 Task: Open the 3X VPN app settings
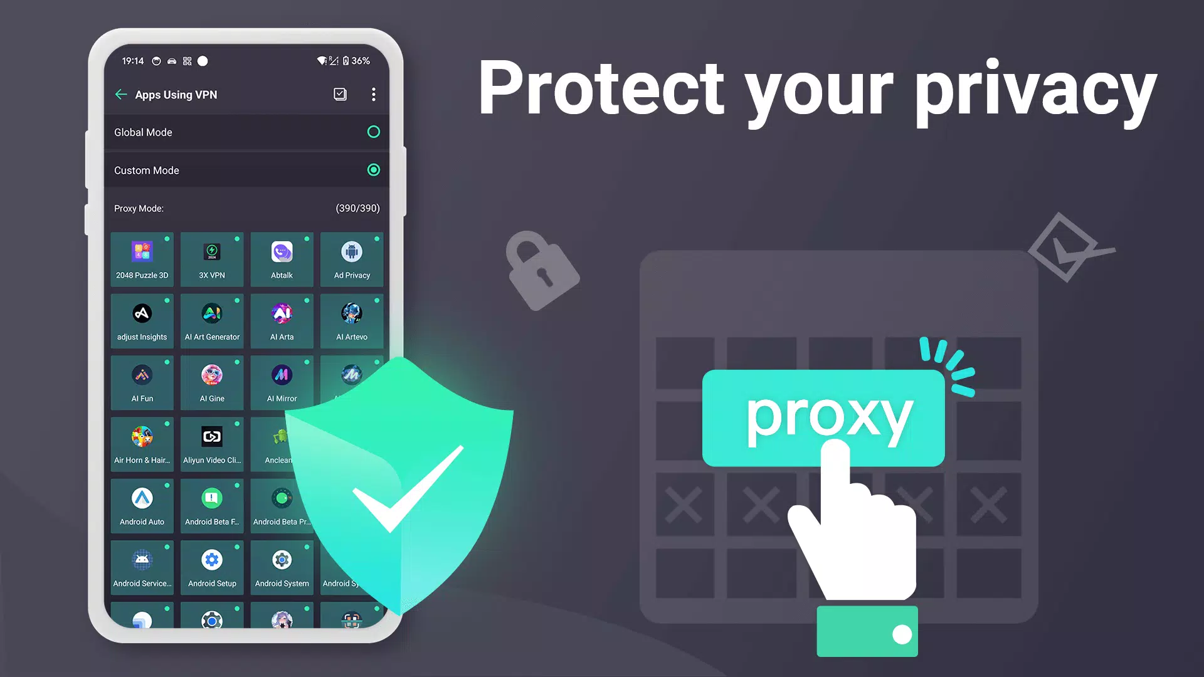(212, 257)
